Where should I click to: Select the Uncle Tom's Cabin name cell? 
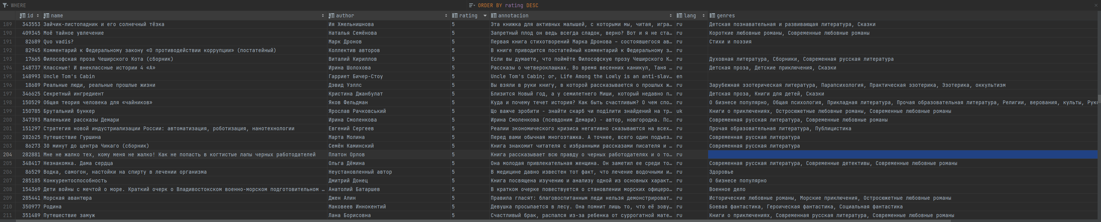tap(69, 76)
